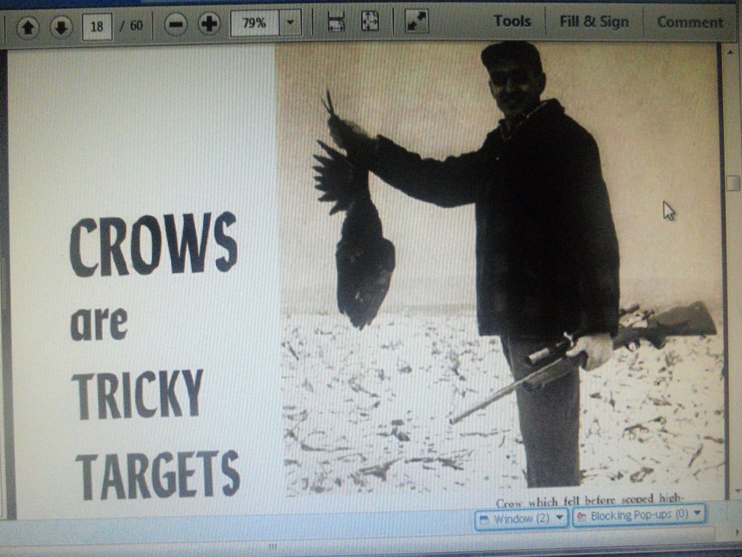Click the photo caption 'Crow which fell before scoped'
The width and height of the screenshot is (742, 557).
coord(575,501)
